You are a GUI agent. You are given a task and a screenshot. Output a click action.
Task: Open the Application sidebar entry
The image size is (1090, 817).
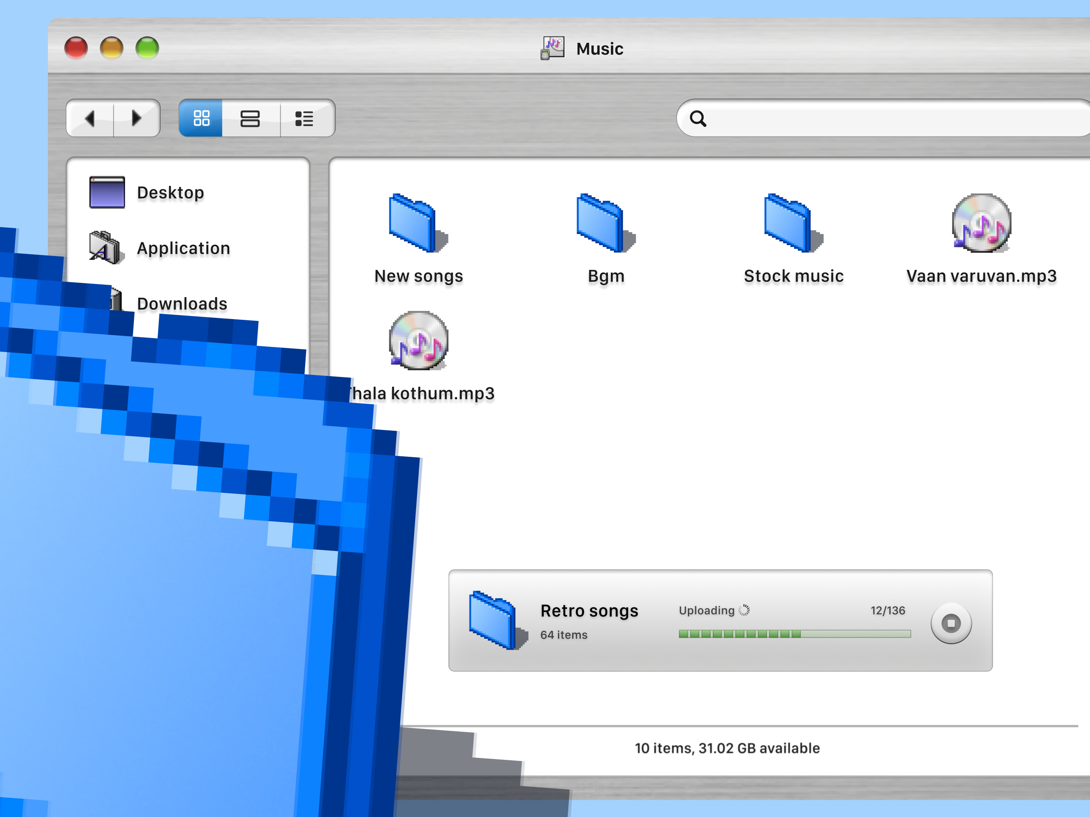tap(183, 248)
